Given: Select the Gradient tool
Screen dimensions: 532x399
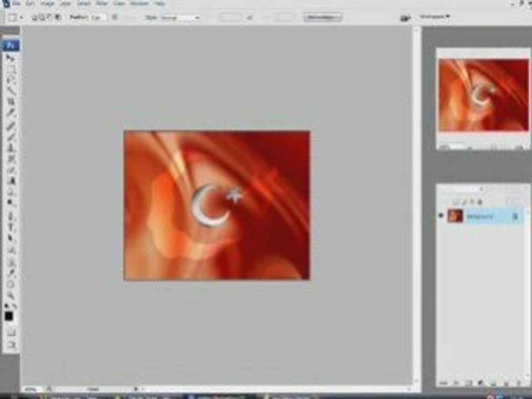Looking at the screenshot, I should pyautogui.click(x=11, y=181).
